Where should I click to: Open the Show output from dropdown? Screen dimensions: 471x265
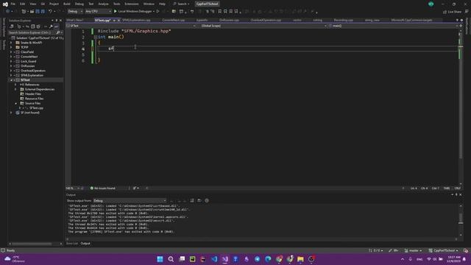click(130, 200)
